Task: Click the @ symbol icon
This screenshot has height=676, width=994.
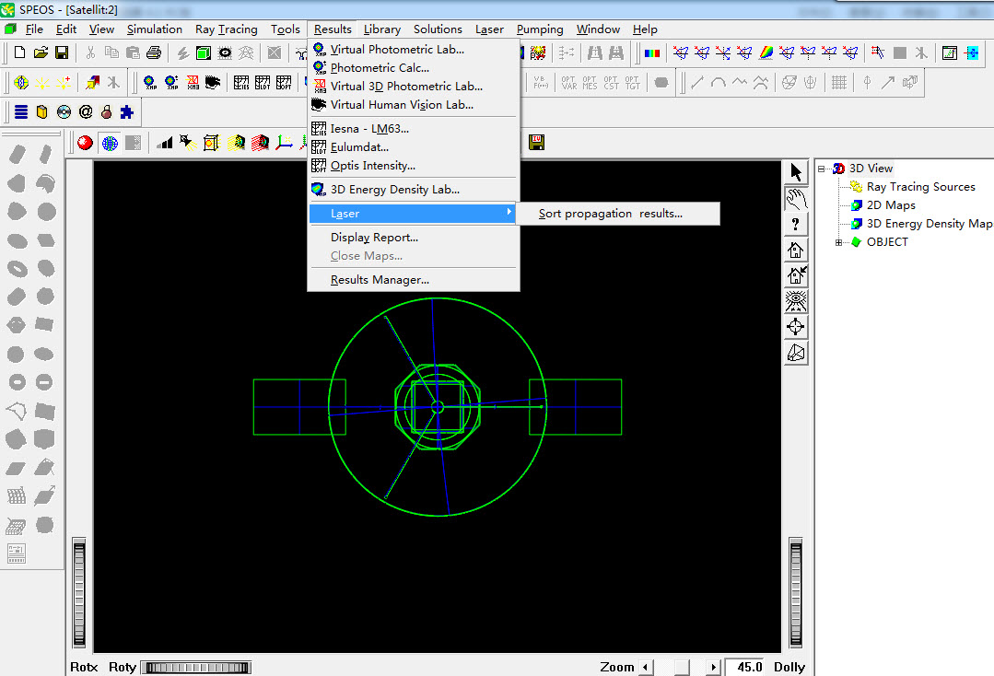Action: pyautogui.click(x=86, y=112)
